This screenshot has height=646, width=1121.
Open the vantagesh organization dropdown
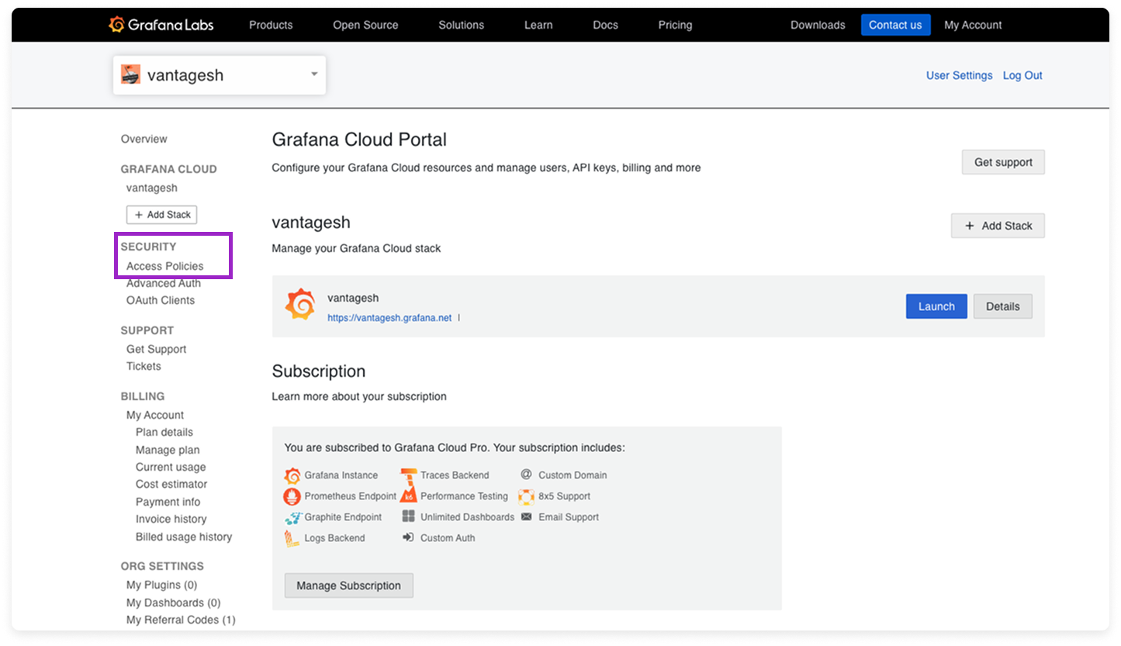pyautogui.click(x=220, y=75)
